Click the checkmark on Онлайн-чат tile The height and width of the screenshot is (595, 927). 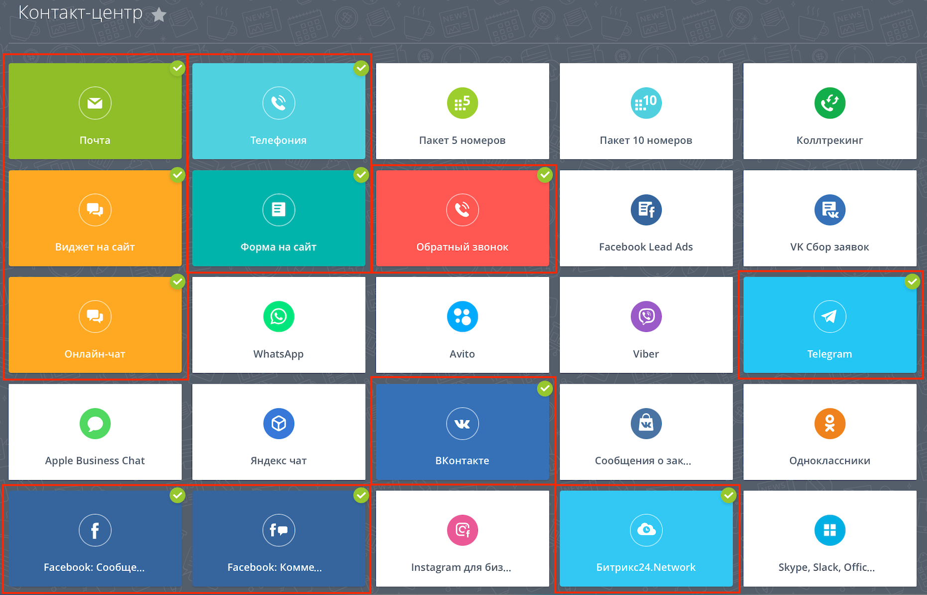pyautogui.click(x=177, y=282)
